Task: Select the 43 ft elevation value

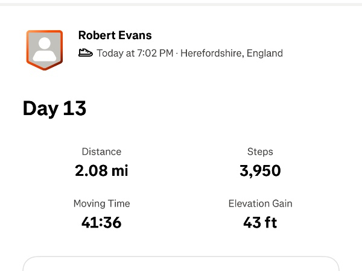Action: [260, 223]
